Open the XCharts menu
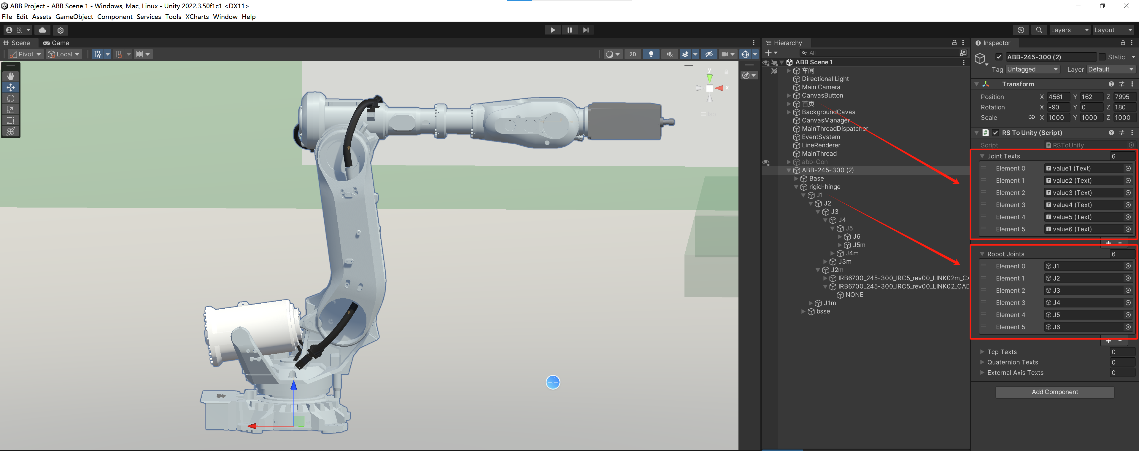 click(197, 17)
